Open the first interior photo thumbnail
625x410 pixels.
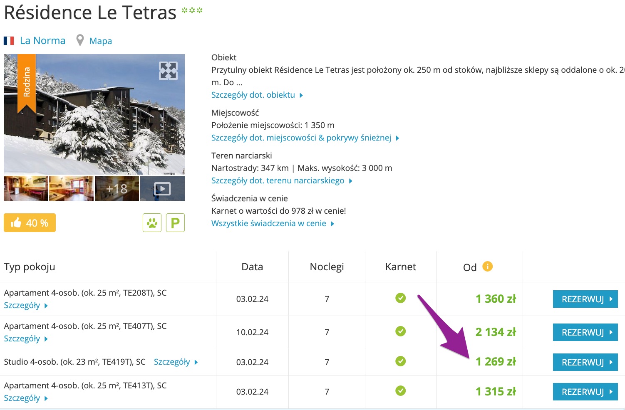[x=26, y=188]
